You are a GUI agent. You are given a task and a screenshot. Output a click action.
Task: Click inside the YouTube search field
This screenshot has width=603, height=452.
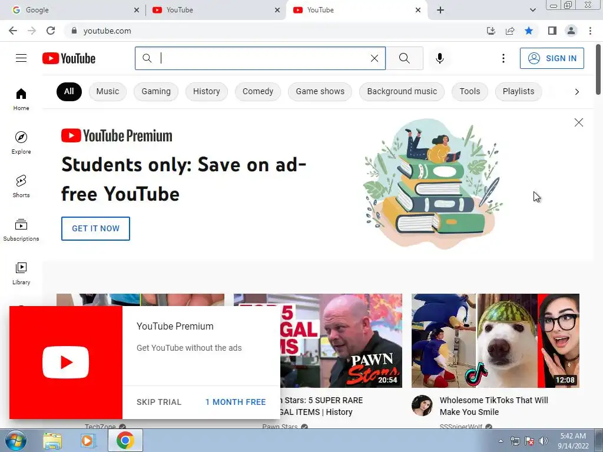(x=261, y=58)
